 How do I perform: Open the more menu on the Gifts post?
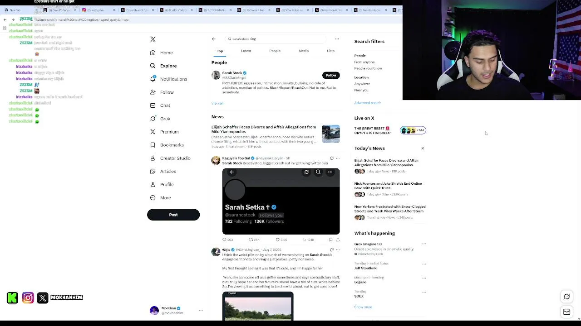point(338,250)
